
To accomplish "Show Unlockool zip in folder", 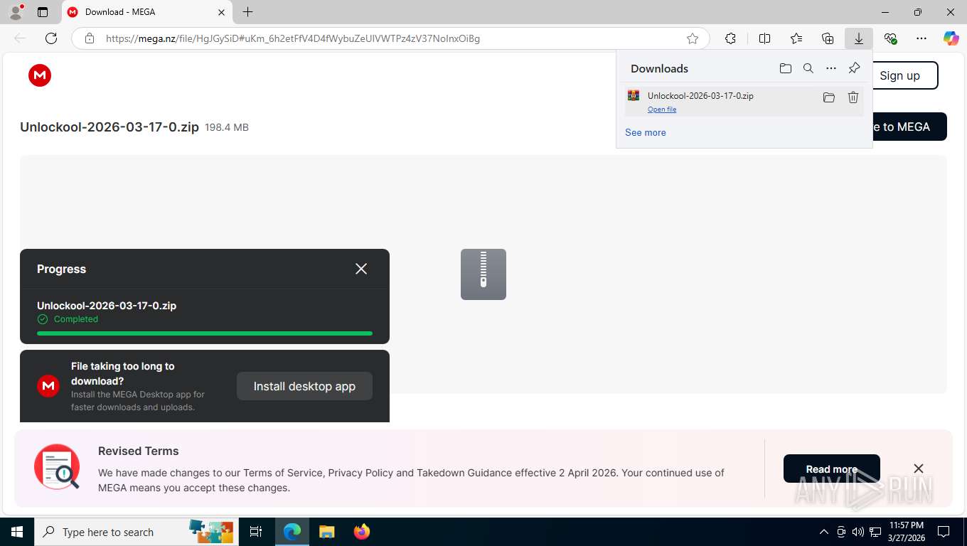I will click(829, 97).
